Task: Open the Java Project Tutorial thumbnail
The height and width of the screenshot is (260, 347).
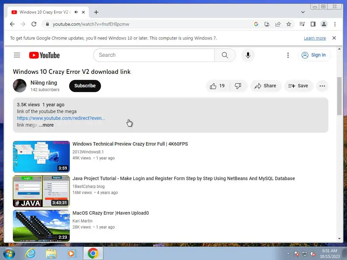Action: coord(41,191)
